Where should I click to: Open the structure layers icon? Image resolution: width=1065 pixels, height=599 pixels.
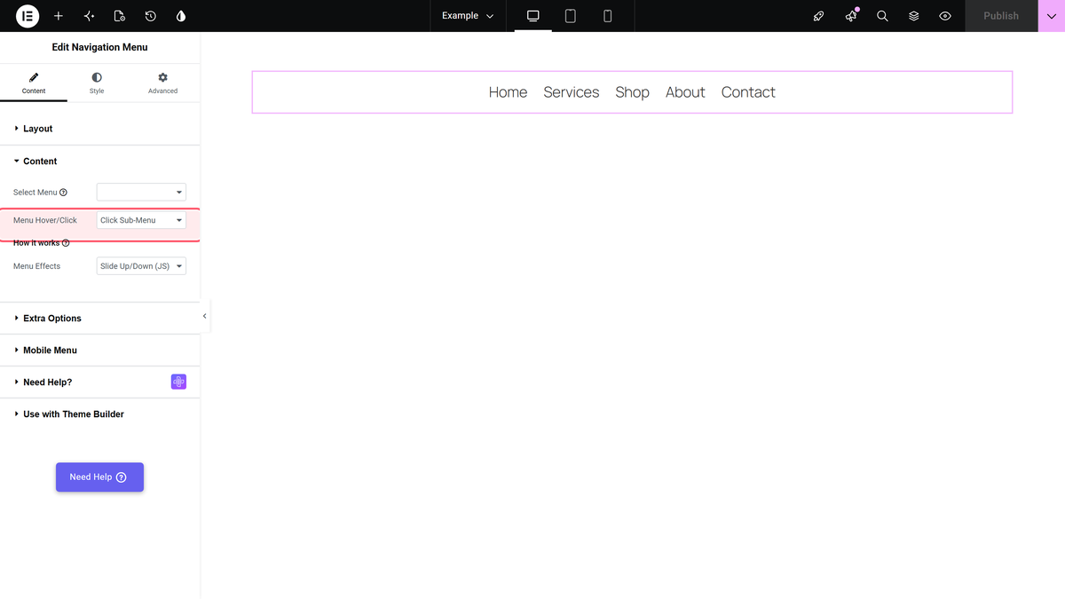[x=914, y=16]
